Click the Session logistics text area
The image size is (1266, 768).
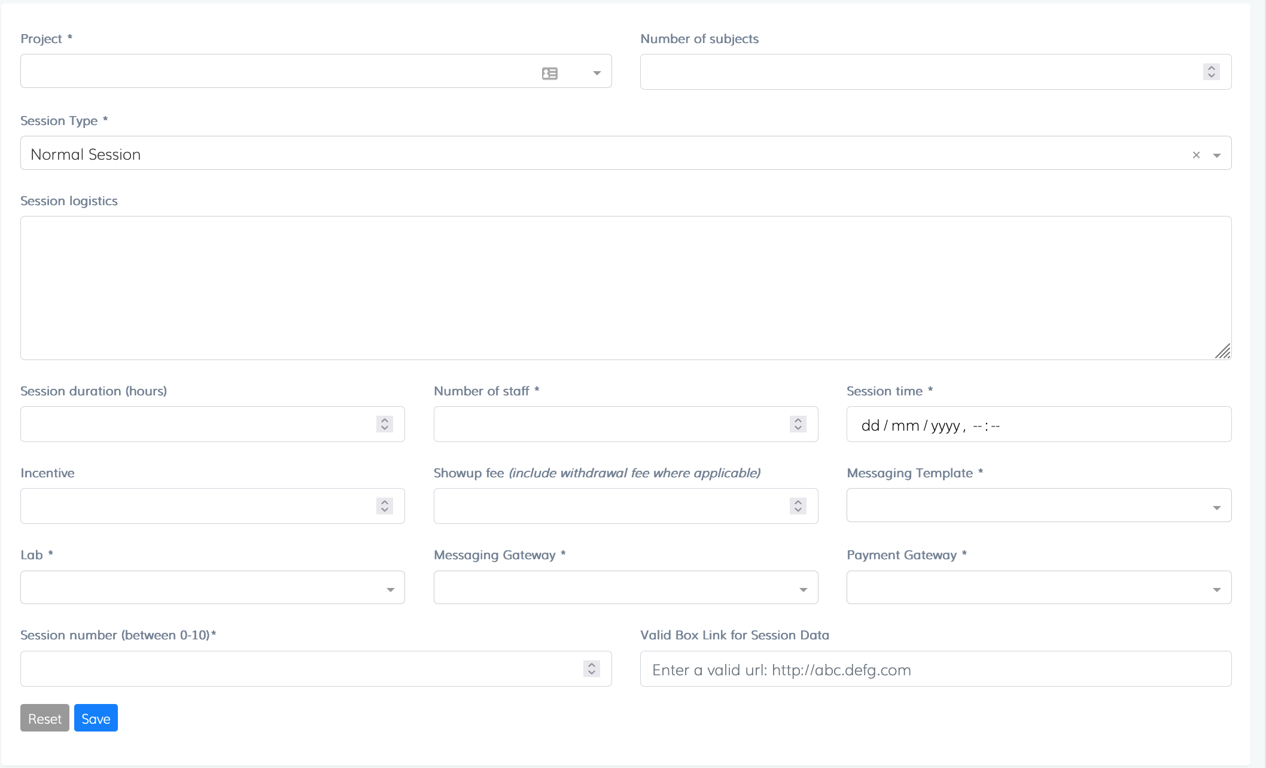tap(625, 288)
